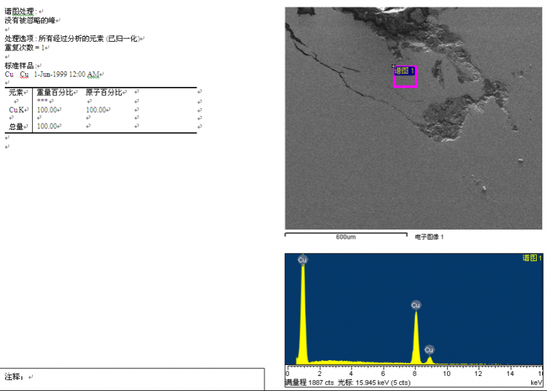
Task: Click the 谱图处理 heading text
Action: tap(19, 12)
